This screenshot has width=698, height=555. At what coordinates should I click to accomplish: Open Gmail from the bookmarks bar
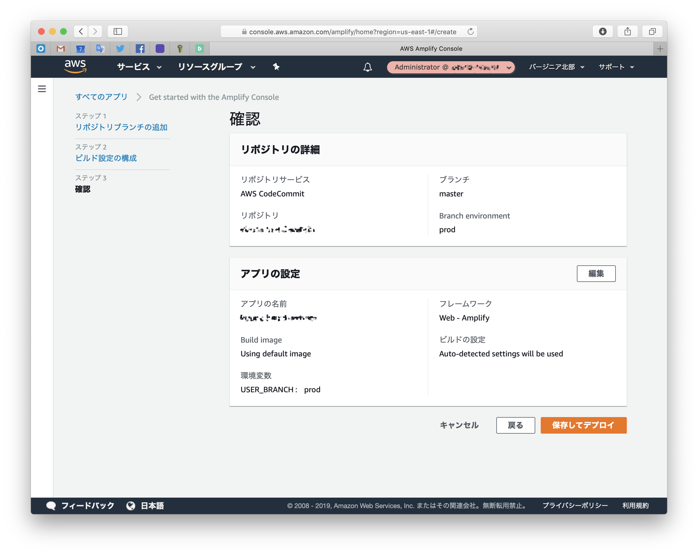(x=60, y=49)
